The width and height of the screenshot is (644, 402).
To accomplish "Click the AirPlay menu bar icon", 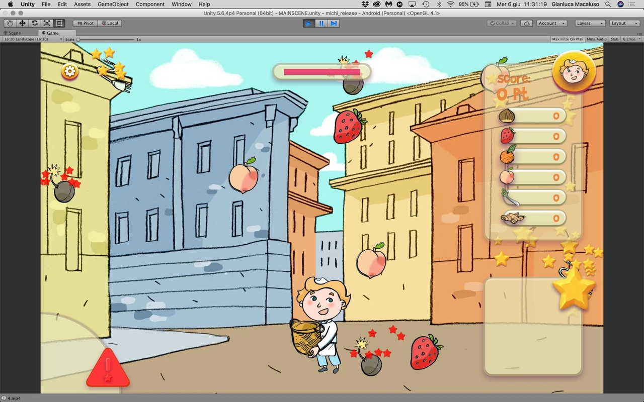I will pos(412,4).
